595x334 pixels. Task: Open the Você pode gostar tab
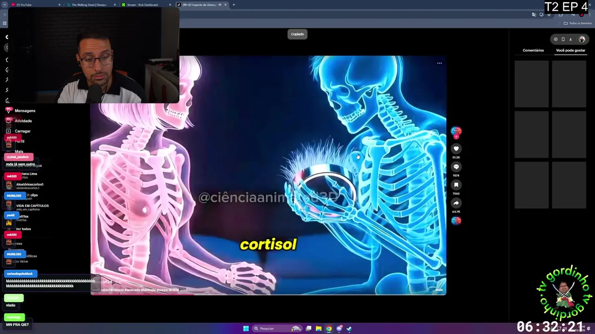[x=570, y=50]
